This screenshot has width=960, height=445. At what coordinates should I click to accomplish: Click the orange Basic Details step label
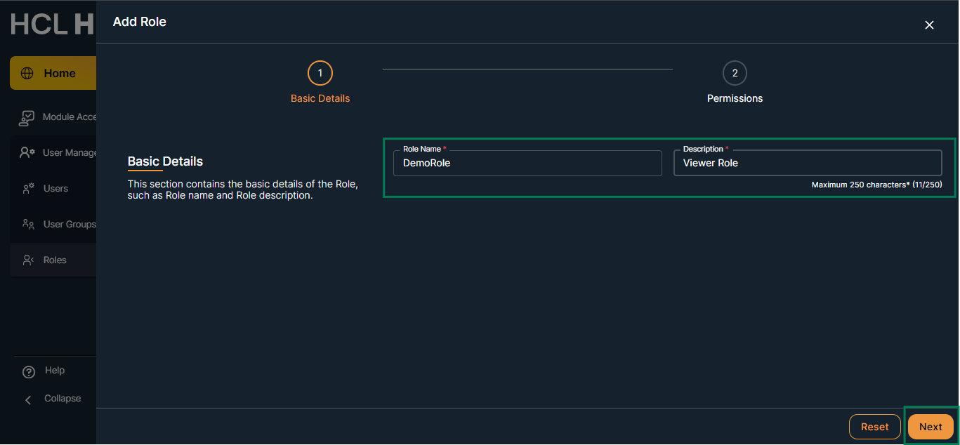[x=320, y=98]
